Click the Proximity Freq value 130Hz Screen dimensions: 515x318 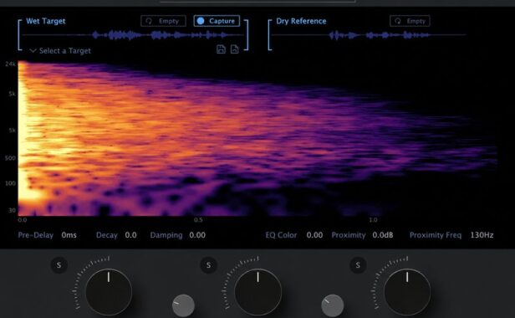[482, 235]
